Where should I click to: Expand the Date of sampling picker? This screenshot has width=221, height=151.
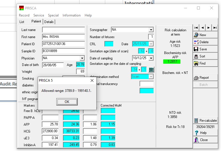click(151, 58)
